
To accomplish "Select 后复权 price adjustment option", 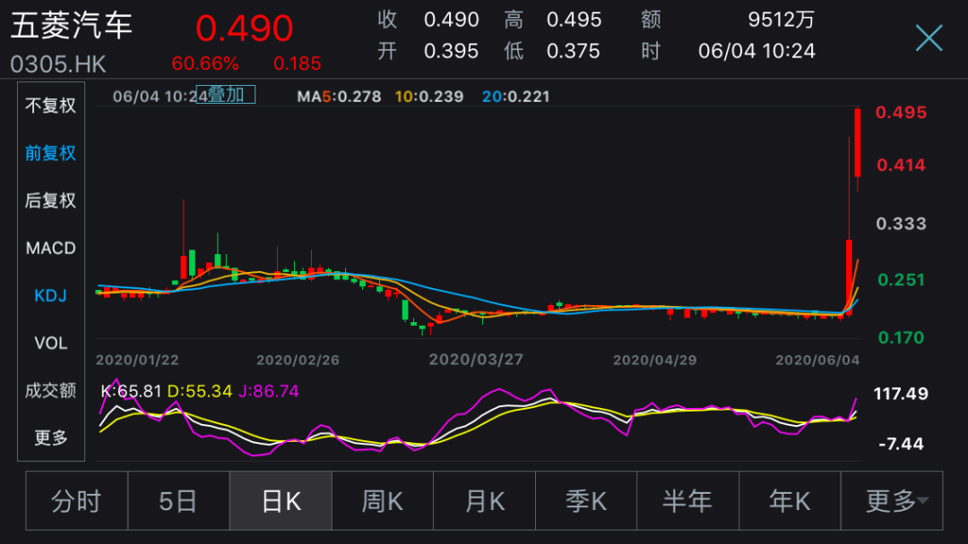I will tap(51, 200).
